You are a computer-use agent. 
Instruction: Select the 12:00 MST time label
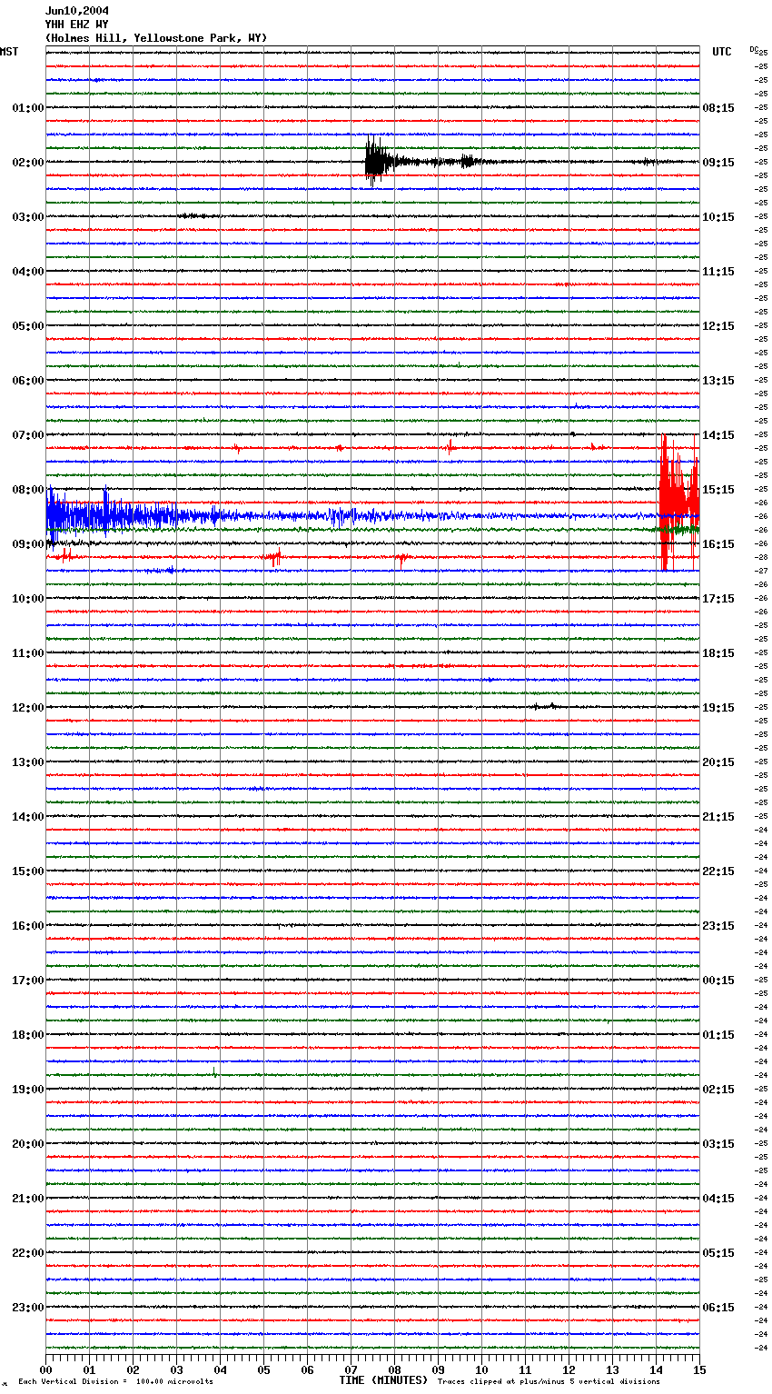(28, 708)
